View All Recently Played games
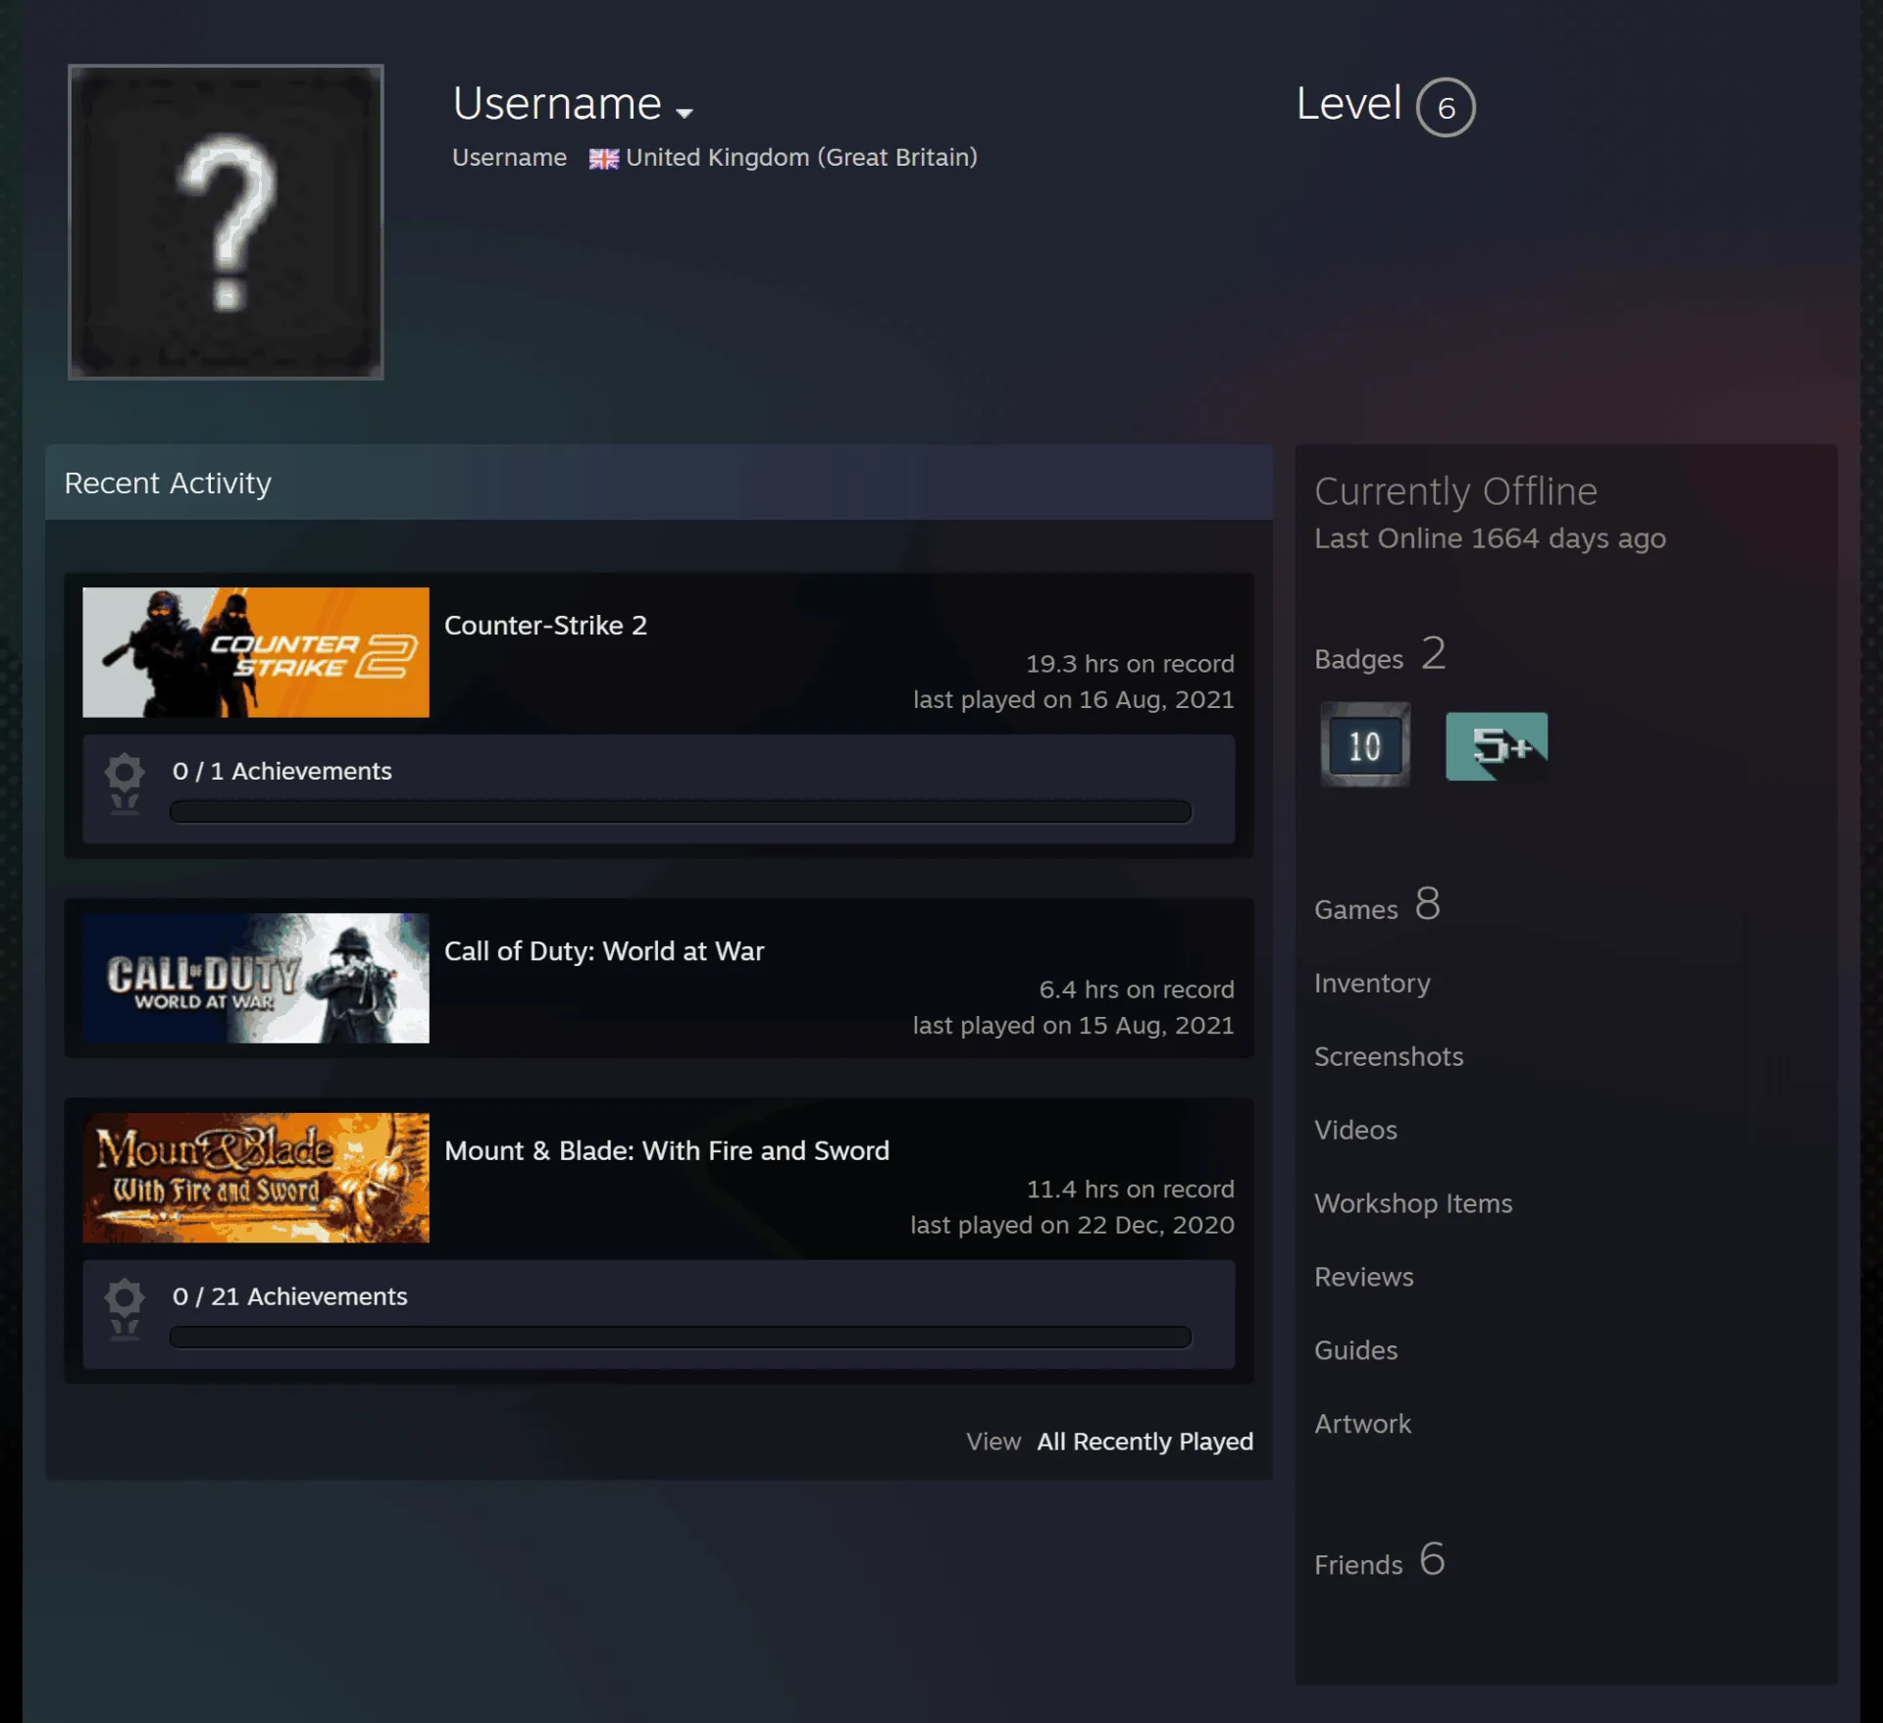1883x1723 pixels. click(1145, 1441)
